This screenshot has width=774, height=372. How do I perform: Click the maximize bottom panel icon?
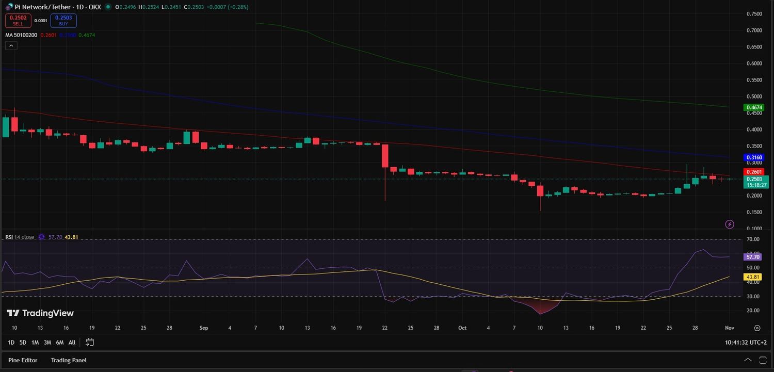[x=763, y=360]
